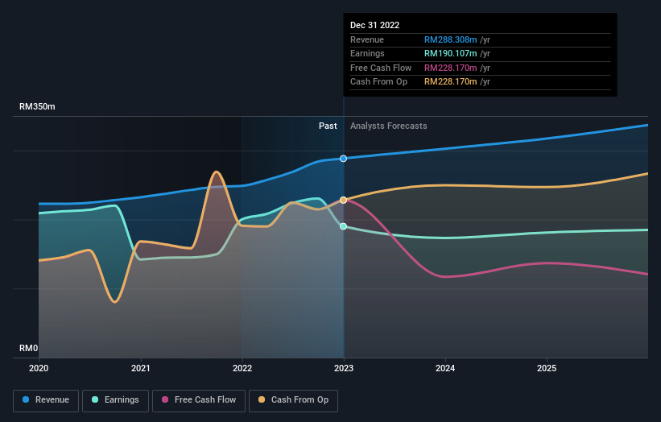Click the orange RM228.170m Cash From Op value
Screen dimensions: 661x422
click(450, 82)
